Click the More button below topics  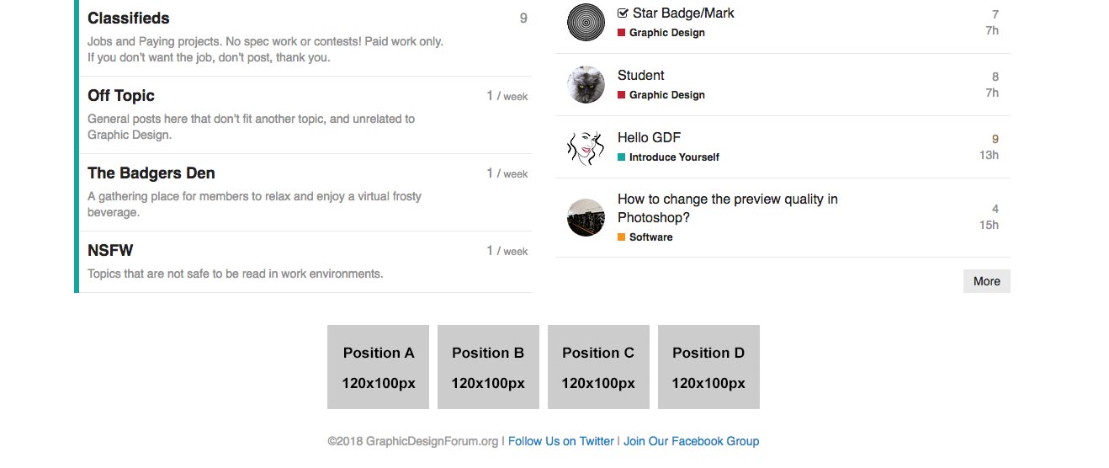(987, 281)
